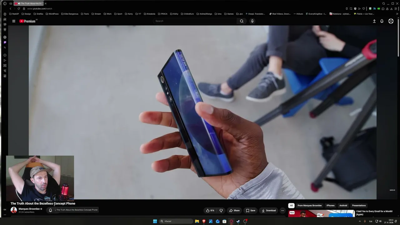
Task: Toggle channel notification bell for Marques Brownlee
Action: (50, 210)
